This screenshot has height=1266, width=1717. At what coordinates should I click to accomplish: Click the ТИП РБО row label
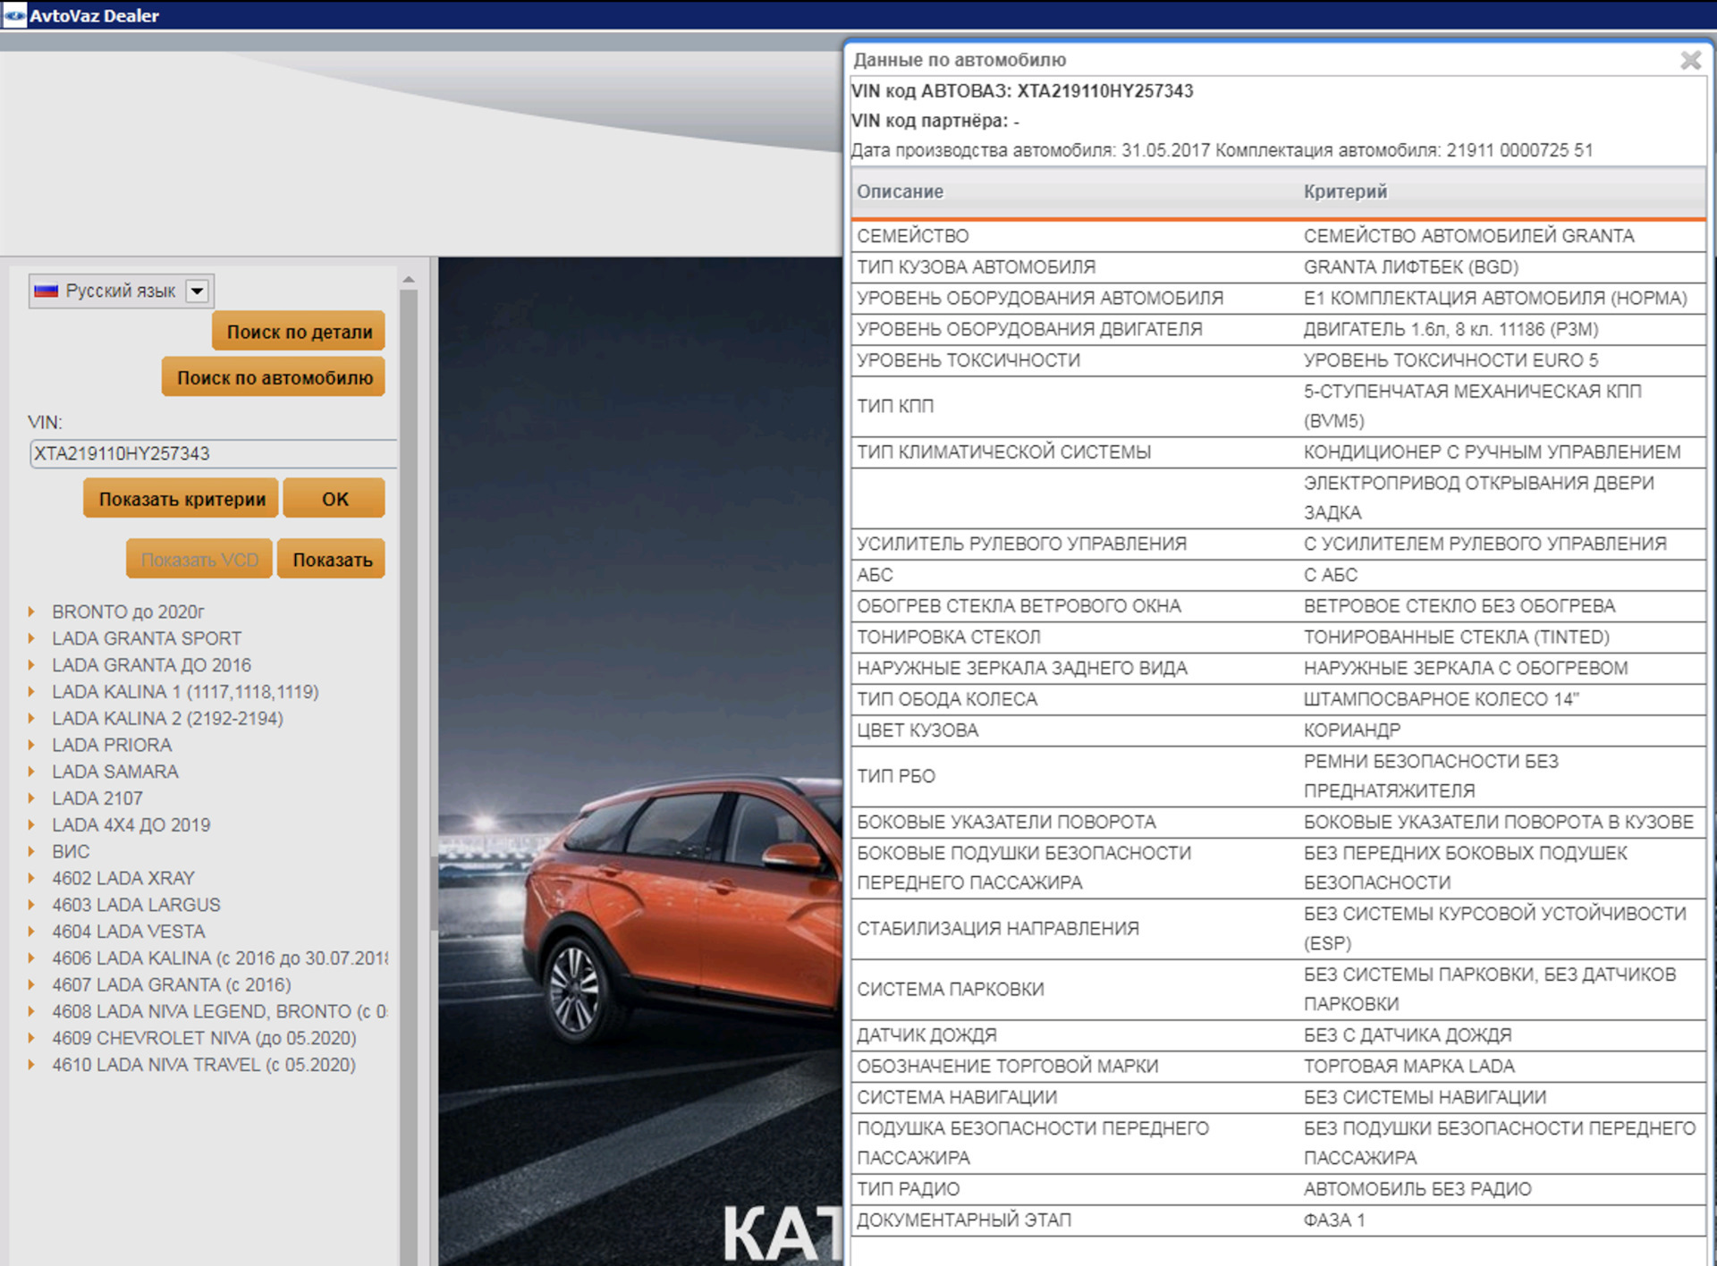tap(896, 776)
